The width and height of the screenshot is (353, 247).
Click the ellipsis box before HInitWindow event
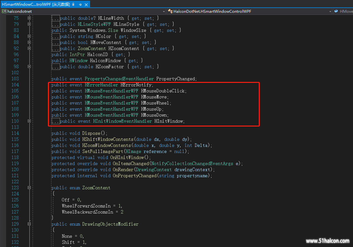click(56, 121)
